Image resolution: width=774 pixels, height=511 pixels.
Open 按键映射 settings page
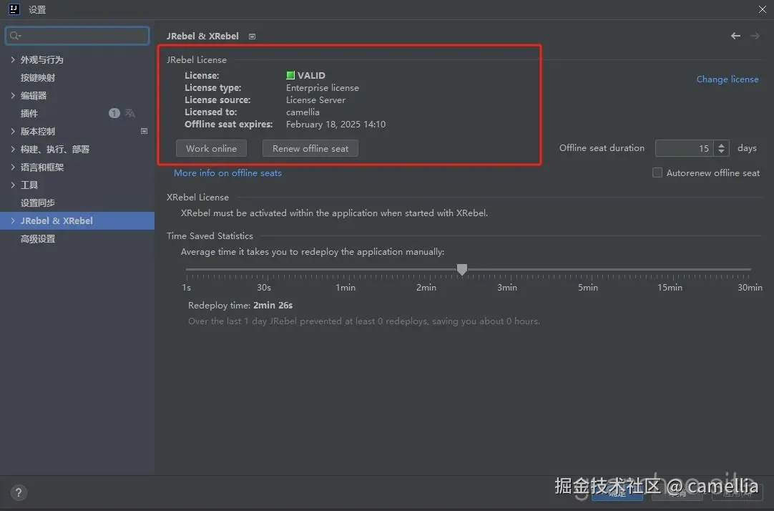(x=37, y=77)
